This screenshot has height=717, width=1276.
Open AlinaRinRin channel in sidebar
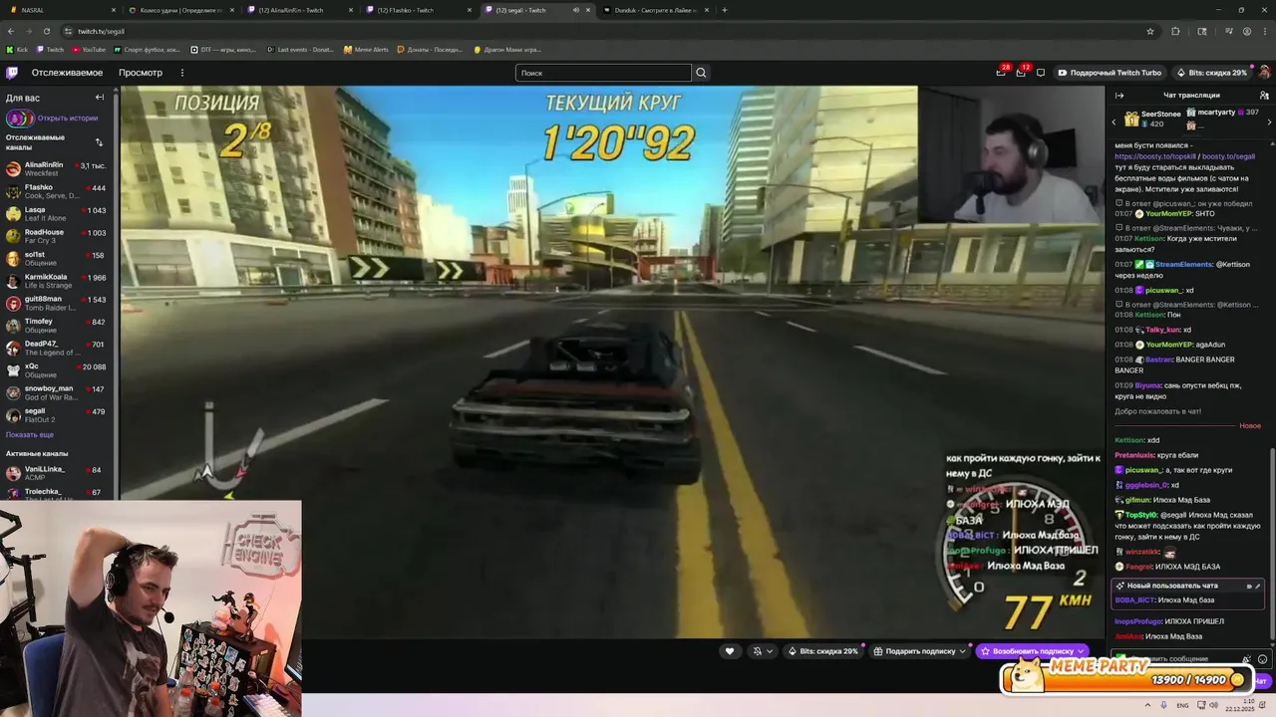[x=58, y=168]
